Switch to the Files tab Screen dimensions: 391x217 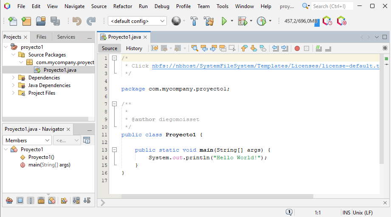(x=41, y=37)
